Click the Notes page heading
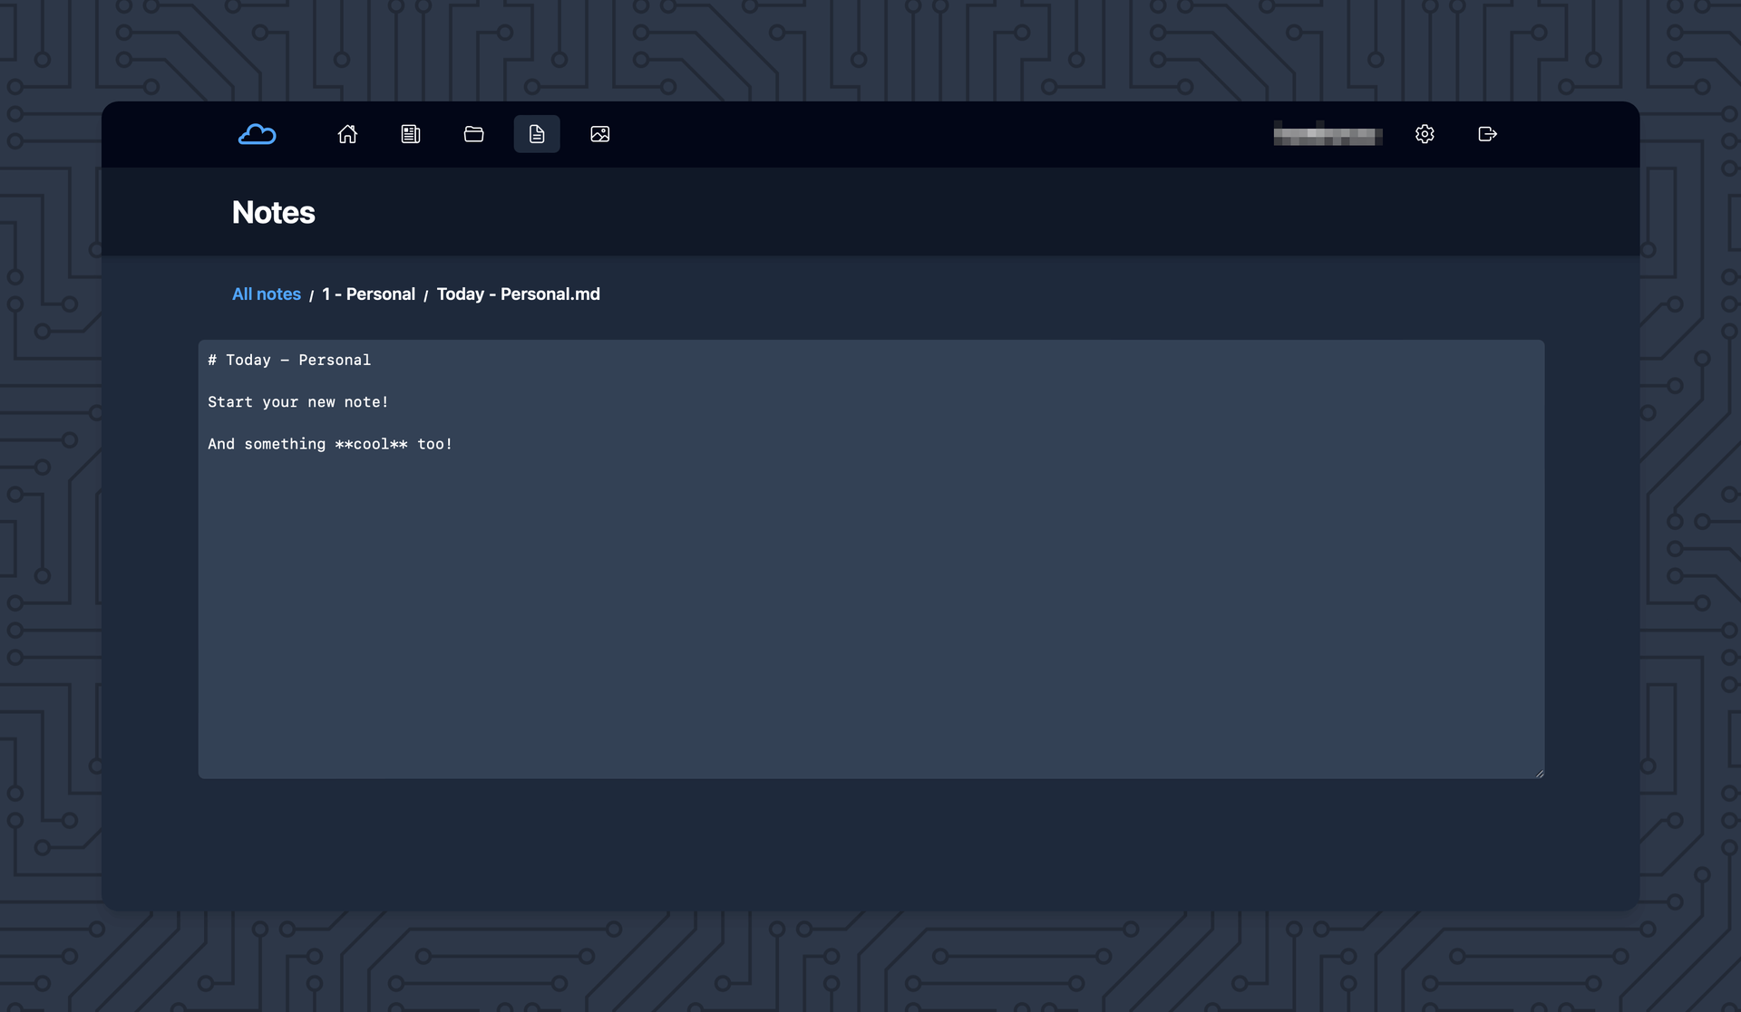Viewport: 1741px width, 1012px height. click(273, 212)
